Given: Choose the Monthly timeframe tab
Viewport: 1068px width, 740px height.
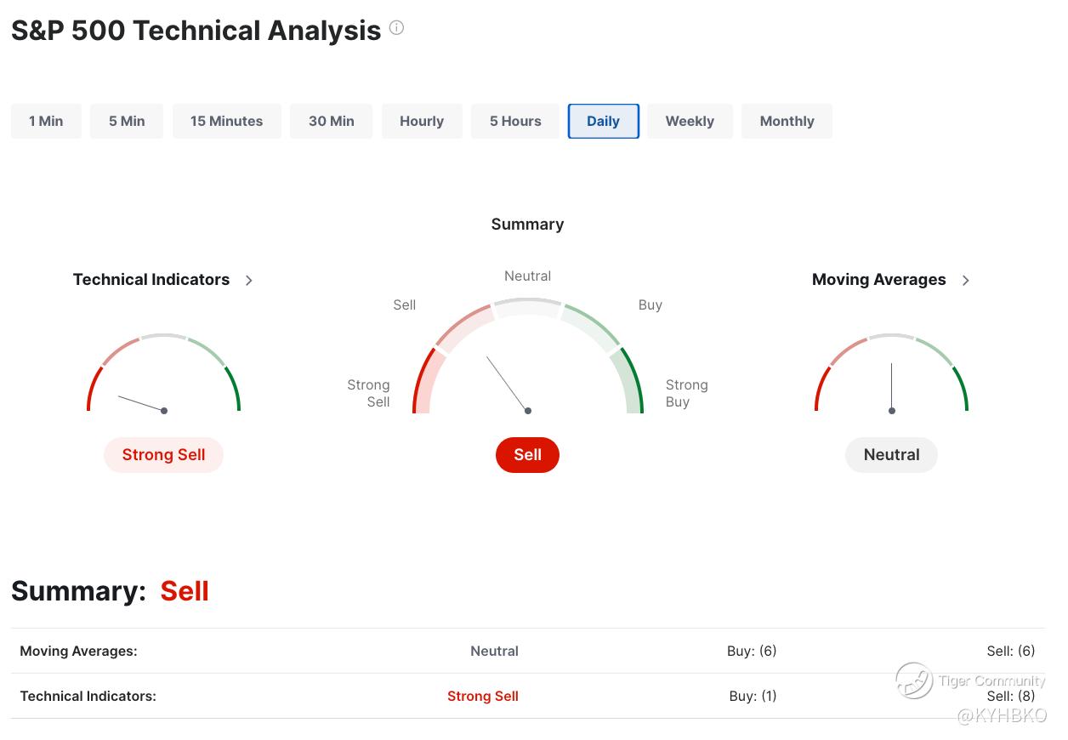Looking at the screenshot, I should tap(787, 121).
